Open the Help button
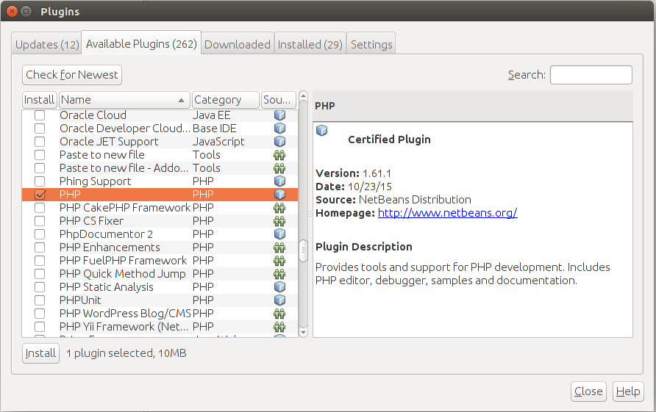Viewport: 656px width, 412px height. (627, 391)
